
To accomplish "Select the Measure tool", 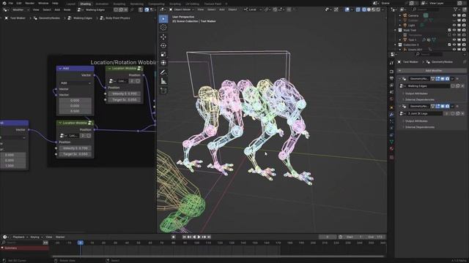I will point(163,81).
